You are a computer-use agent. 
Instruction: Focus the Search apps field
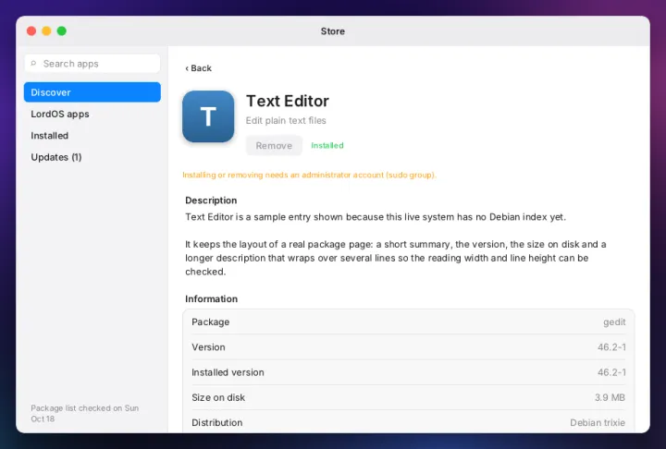[92, 64]
